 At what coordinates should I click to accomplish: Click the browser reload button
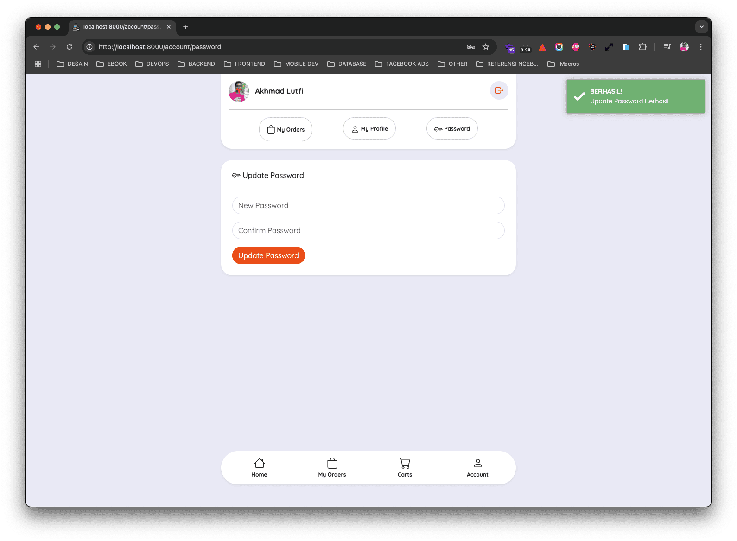coord(70,47)
